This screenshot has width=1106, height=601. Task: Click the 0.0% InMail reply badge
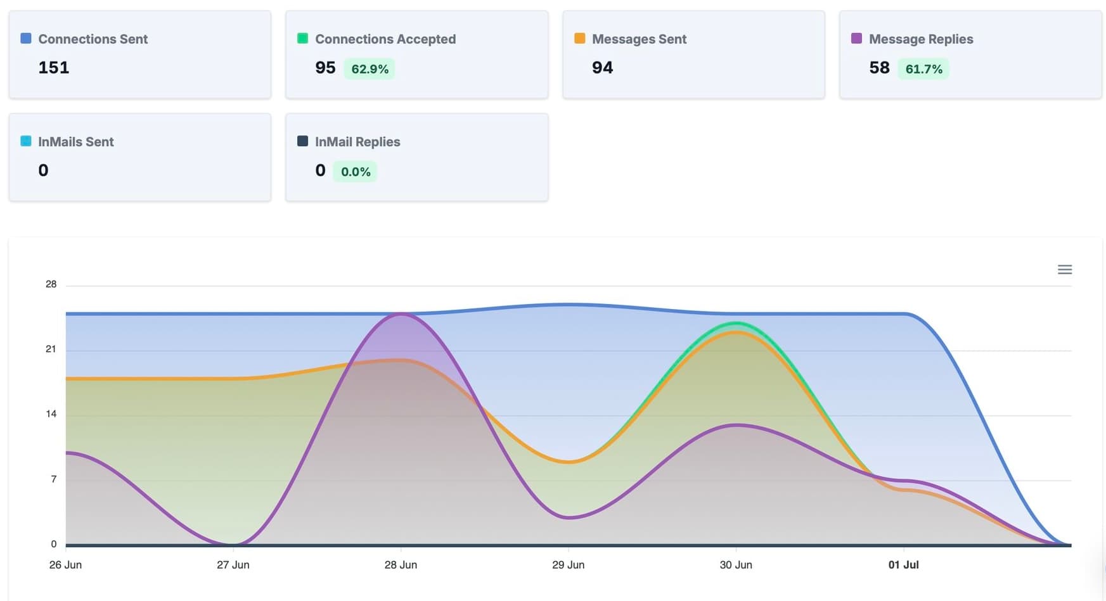[x=354, y=171]
